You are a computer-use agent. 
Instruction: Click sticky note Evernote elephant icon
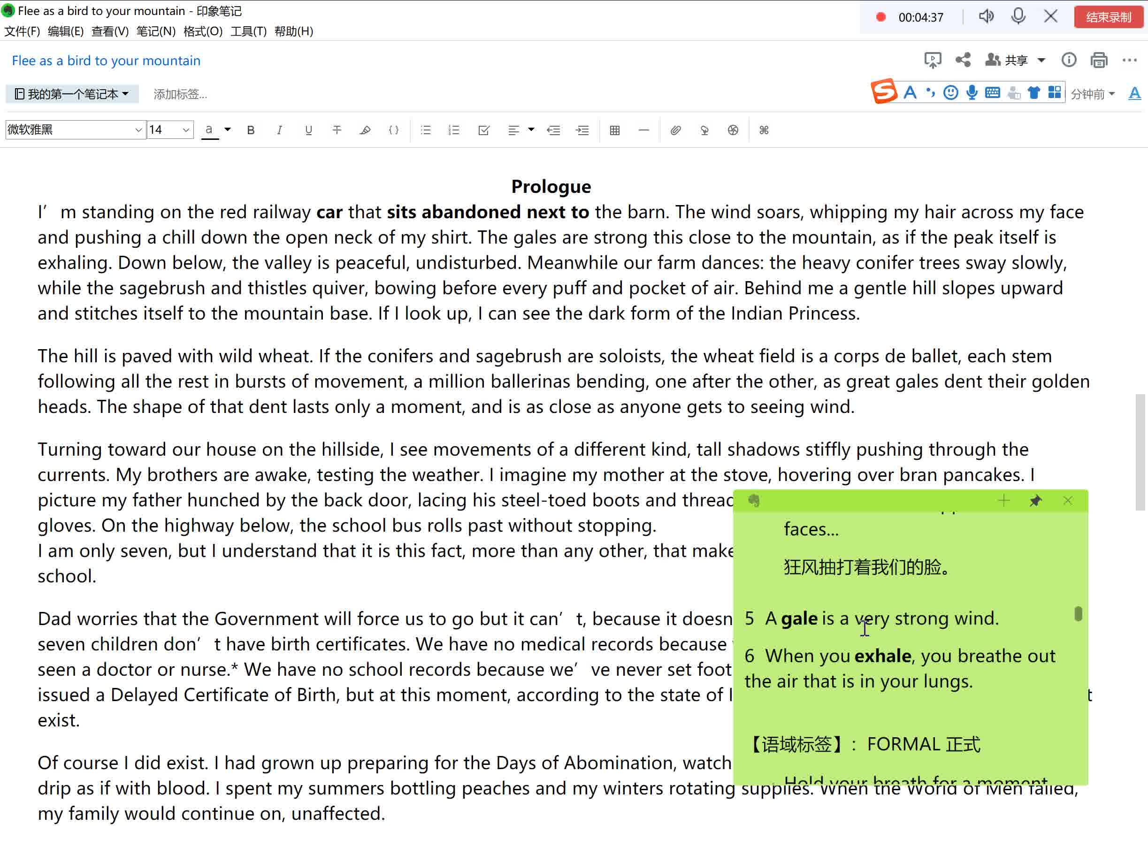(x=754, y=501)
